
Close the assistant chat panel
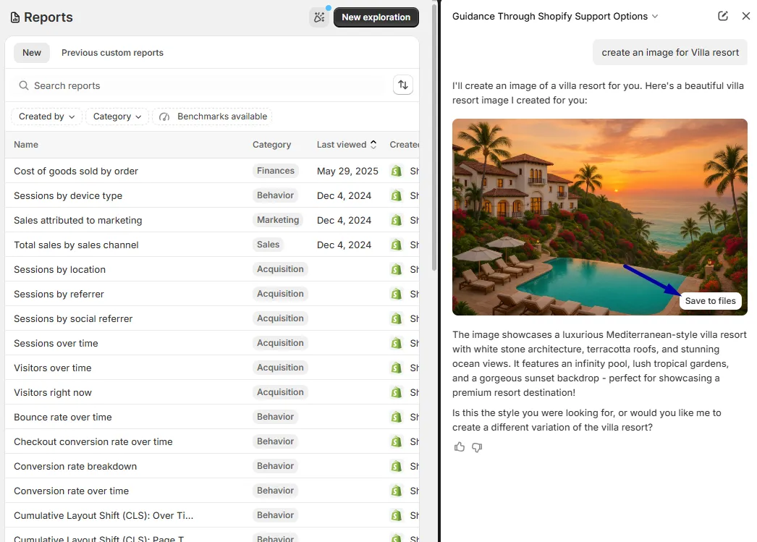pyautogui.click(x=746, y=16)
